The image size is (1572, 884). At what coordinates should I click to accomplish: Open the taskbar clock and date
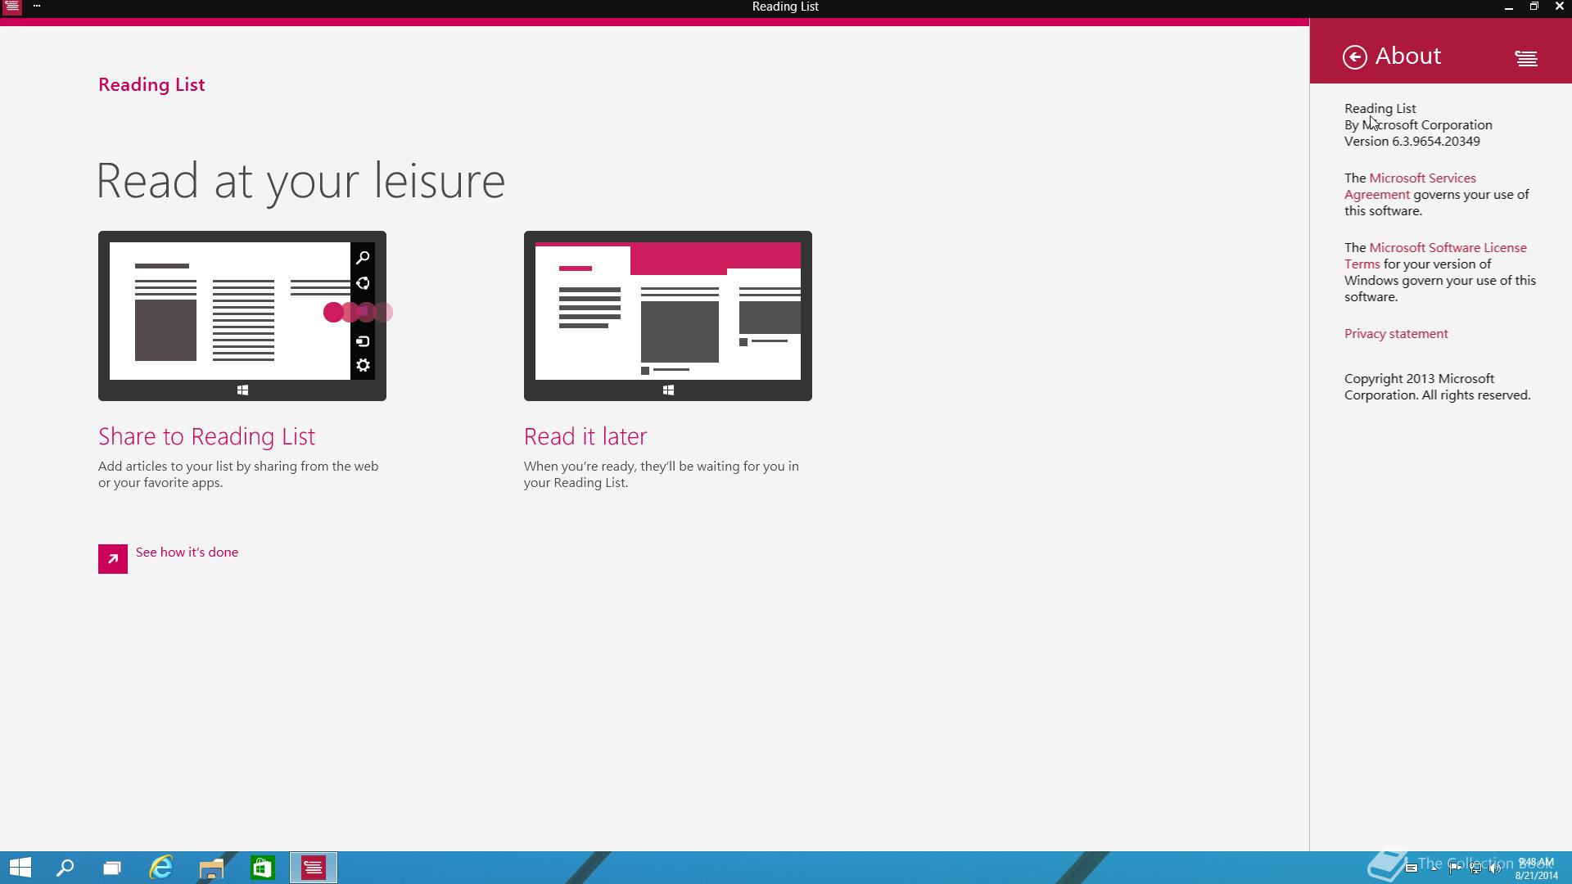[1536, 868]
